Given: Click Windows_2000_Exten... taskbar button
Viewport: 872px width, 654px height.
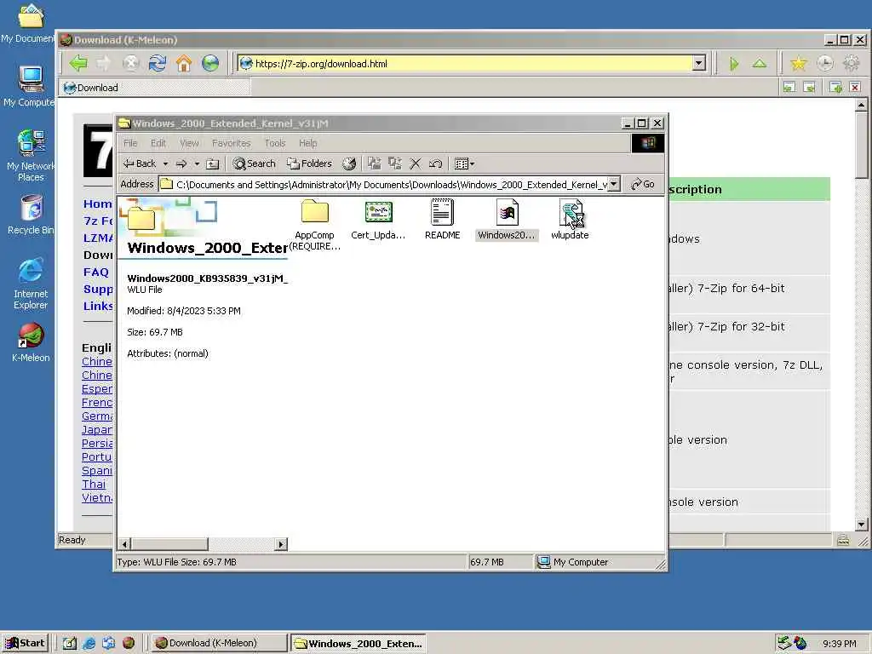Looking at the screenshot, I should coord(359,644).
